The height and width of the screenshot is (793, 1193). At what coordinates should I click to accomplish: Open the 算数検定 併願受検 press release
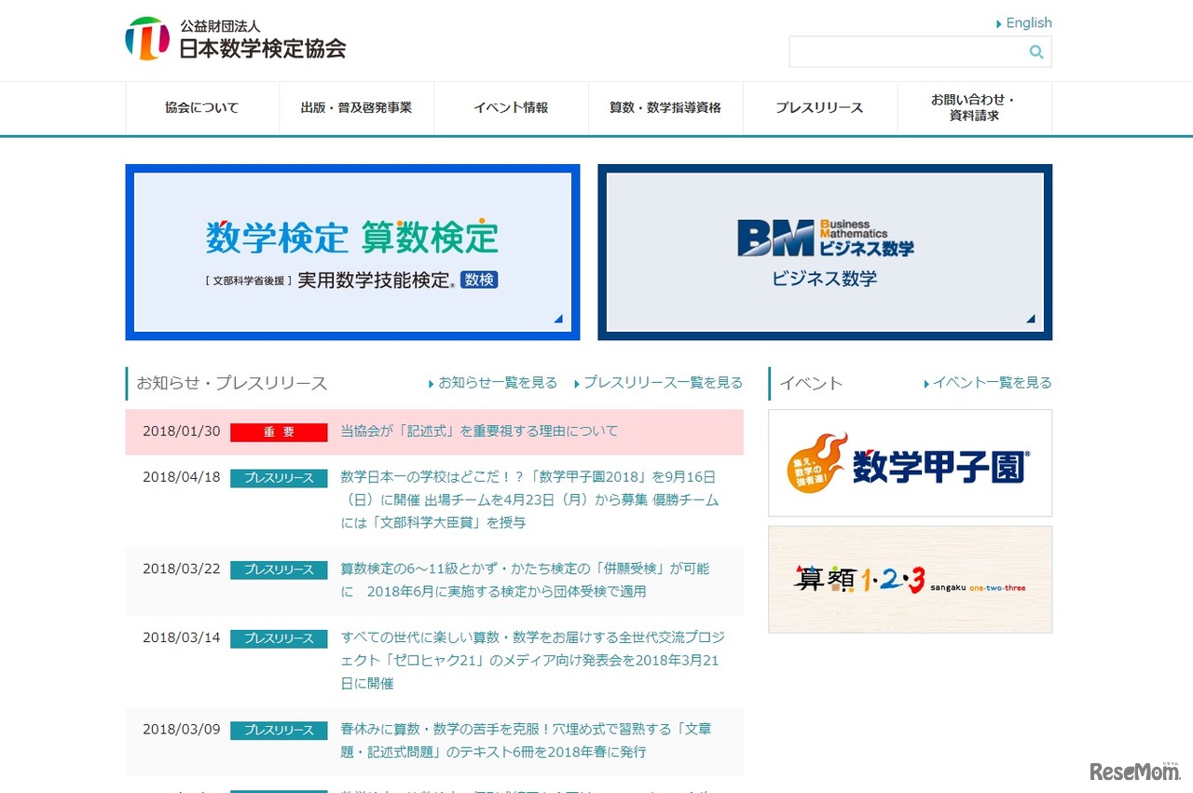(x=525, y=580)
